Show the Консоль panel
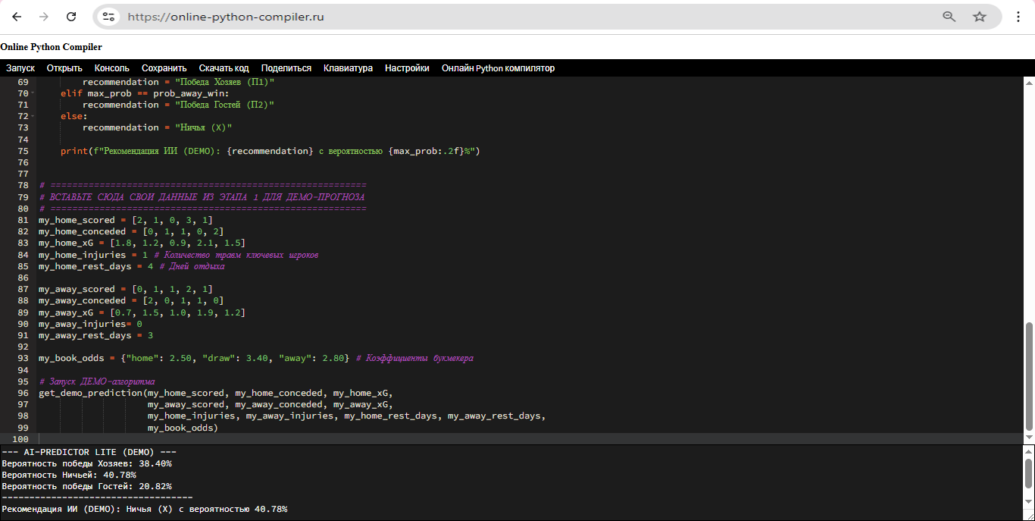Screen dimensions: 1035x521 pyautogui.click(x=112, y=68)
